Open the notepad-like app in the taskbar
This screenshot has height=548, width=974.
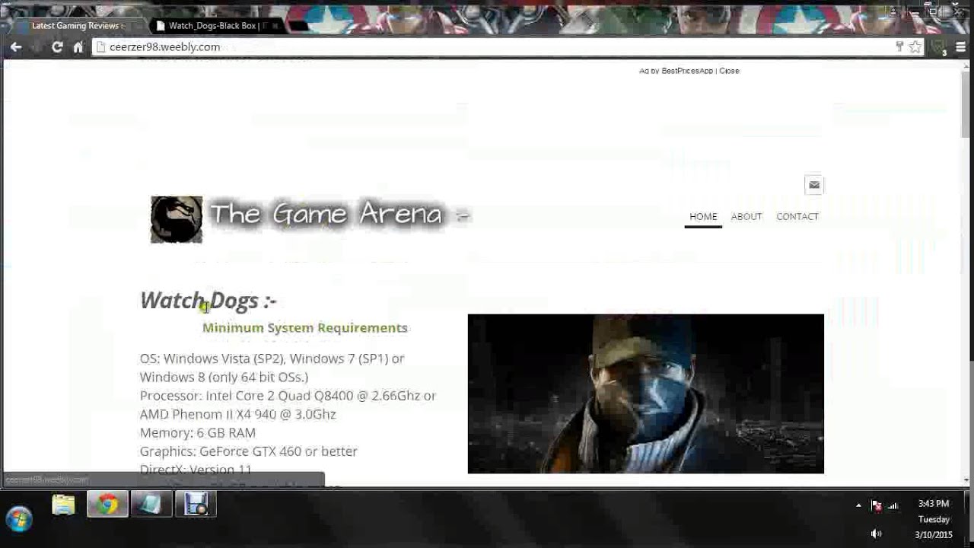click(x=151, y=505)
